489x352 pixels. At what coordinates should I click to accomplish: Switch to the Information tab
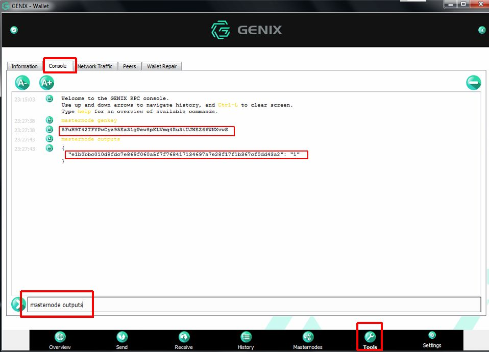click(25, 66)
